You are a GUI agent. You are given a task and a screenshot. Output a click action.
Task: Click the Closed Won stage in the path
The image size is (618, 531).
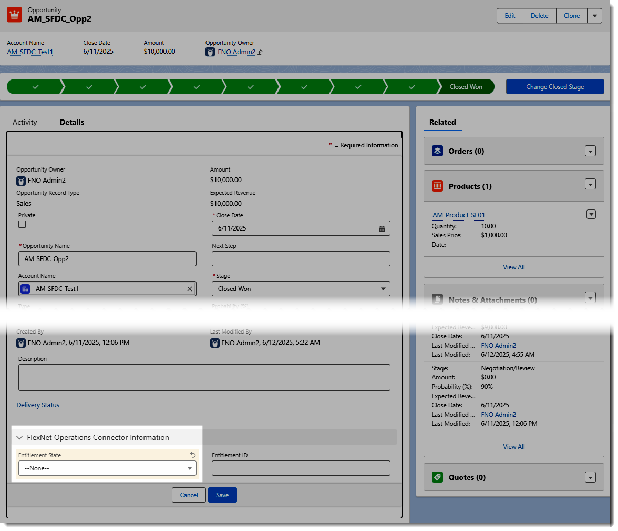tap(466, 87)
